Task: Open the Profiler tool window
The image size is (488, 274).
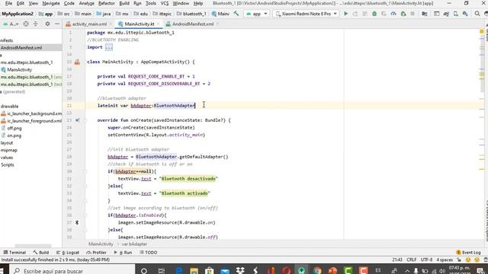Action: [x=97, y=253]
